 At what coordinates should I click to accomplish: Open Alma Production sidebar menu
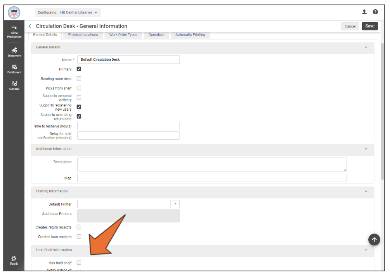tap(14, 31)
